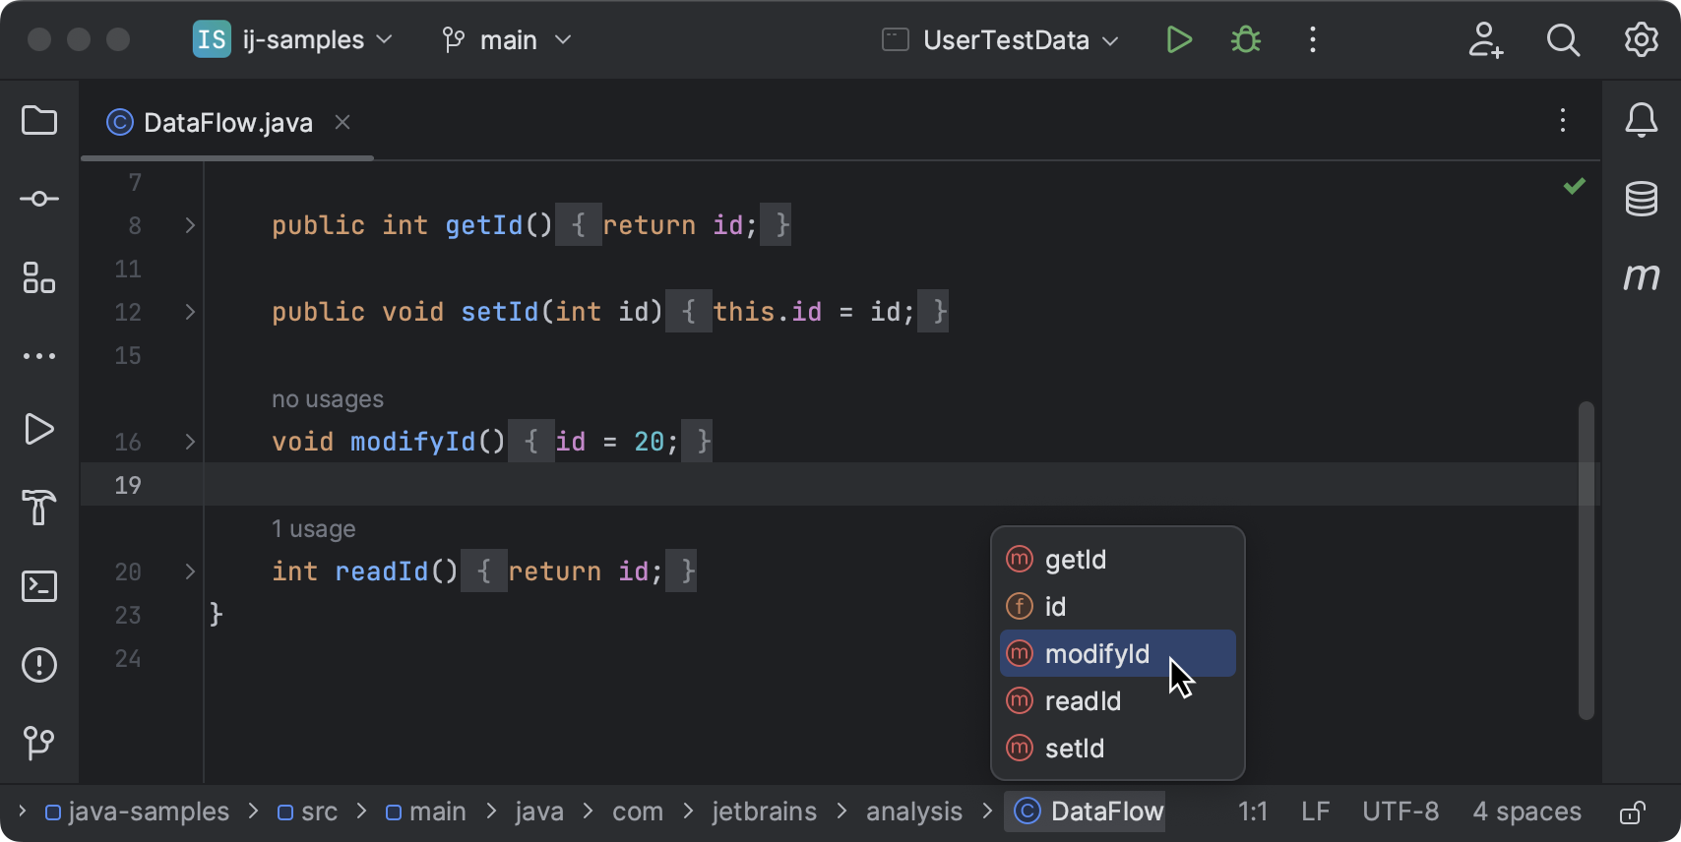
Task: Open the Problems tool window
Action: (39, 665)
